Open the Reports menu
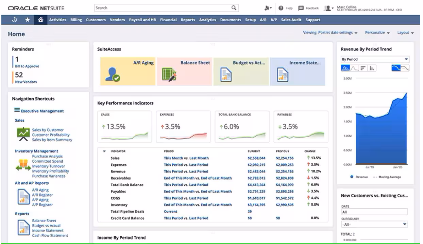The width and height of the screenshot is (423, 244). pos(188,19)
